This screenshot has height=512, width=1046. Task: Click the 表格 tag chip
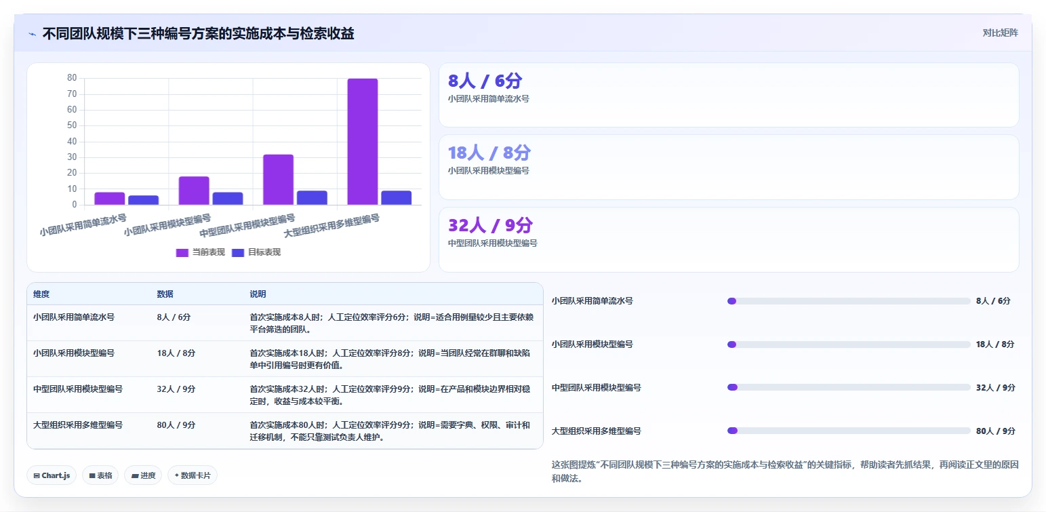[100, 475]
